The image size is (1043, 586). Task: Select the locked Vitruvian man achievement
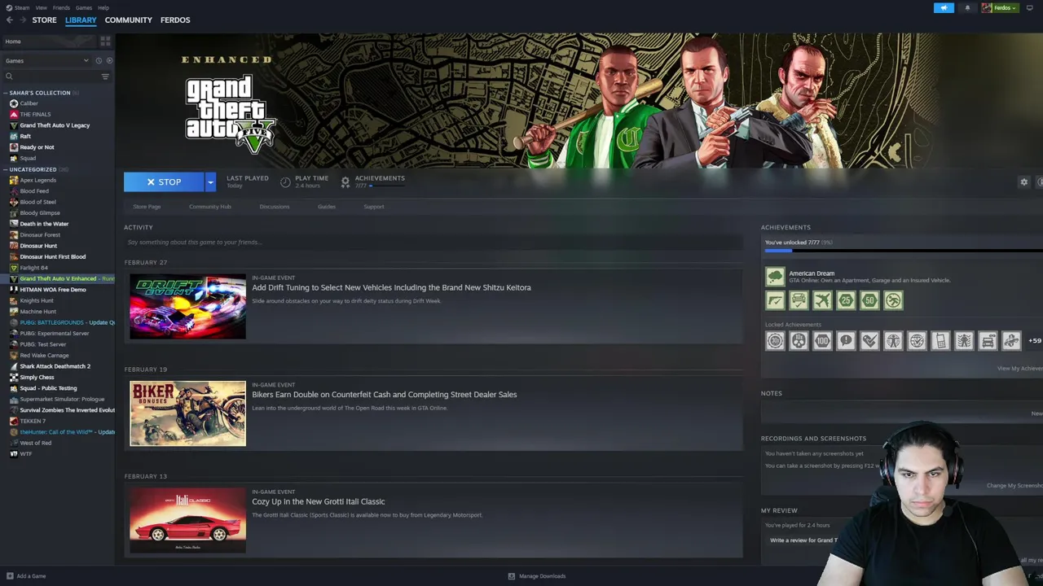coord(893,341)
